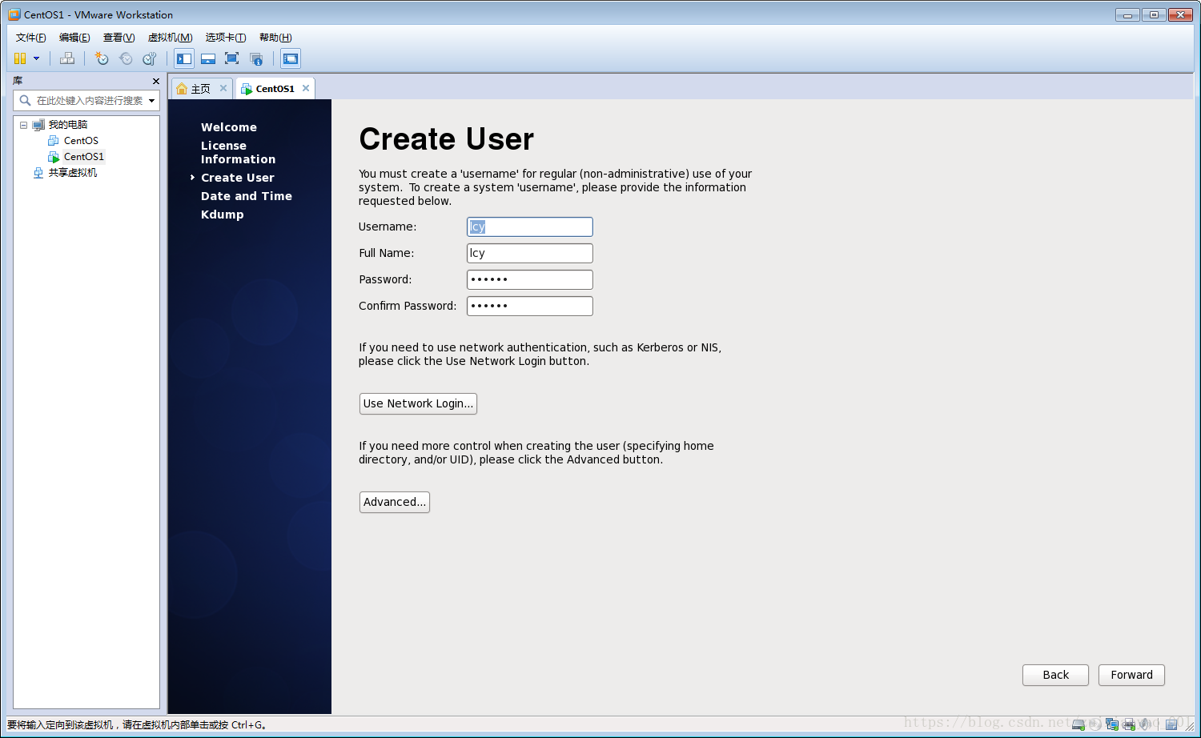The height and width of the screenshot is (738, 1201).
Task: Close the 主页 tab
Action: coord(223,88)
